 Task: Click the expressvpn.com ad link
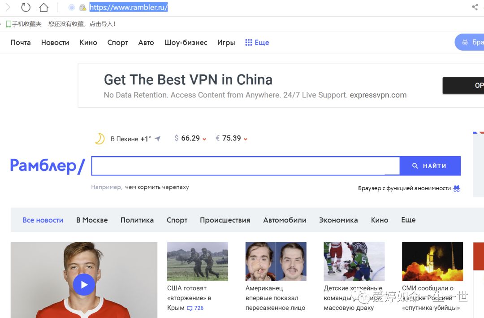coord(378,95)
